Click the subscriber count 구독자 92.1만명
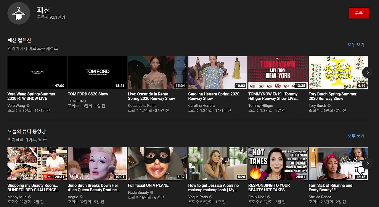 click(x=51, y=17)
